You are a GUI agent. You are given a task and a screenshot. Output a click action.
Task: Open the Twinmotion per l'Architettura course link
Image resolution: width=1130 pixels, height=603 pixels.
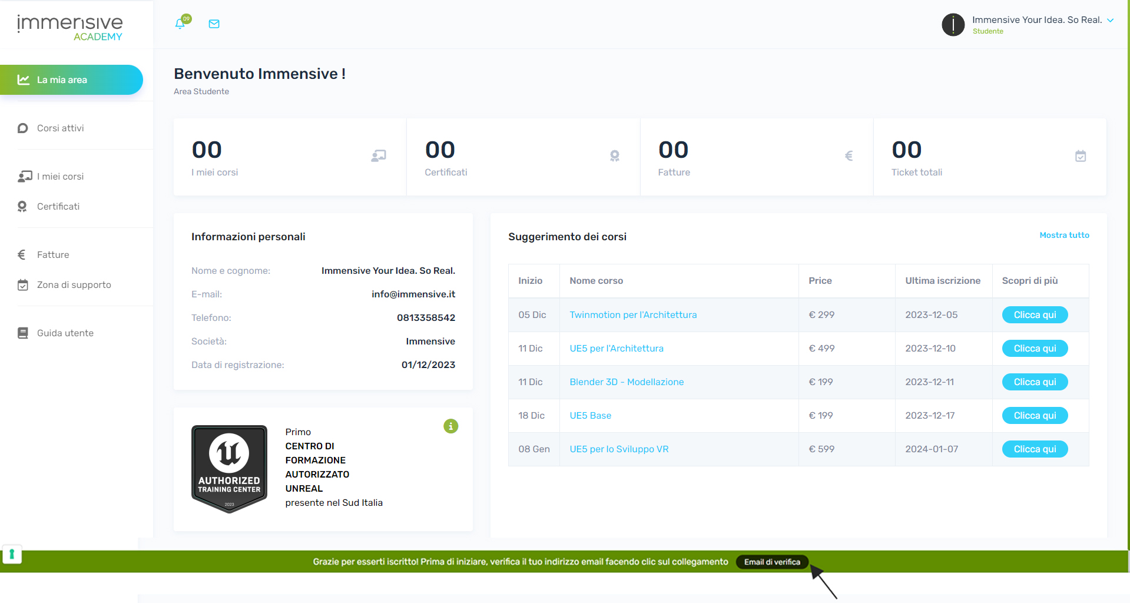click(633, 315)
